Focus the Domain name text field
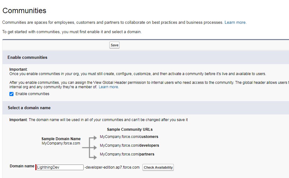Image resolution: width=289 pixels, height=178 pixels. click(60, 167)
